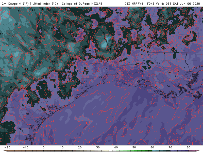Click the '-10' color scale label
This screenshot has height=152, width=203.
click(25, 147)
